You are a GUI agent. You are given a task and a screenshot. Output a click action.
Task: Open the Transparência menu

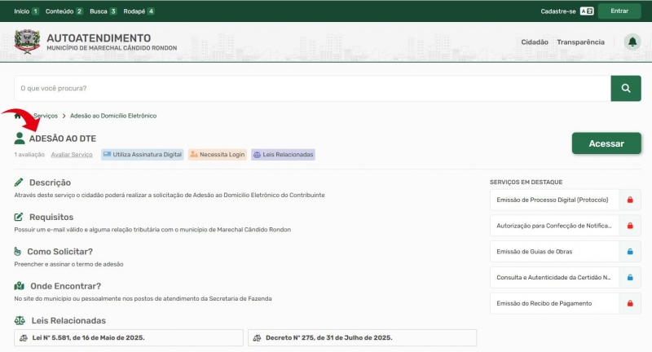tap(580, 42)
